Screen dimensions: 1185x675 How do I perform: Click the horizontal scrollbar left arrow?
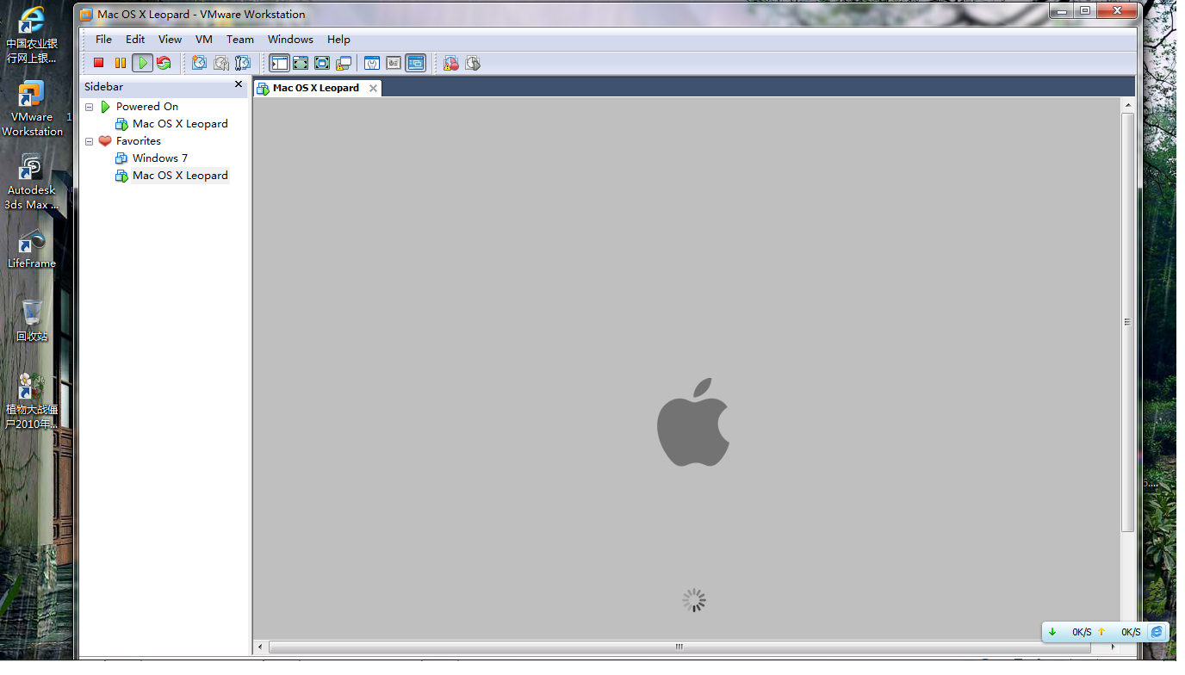pyautogui.click(x=261, y=647)
